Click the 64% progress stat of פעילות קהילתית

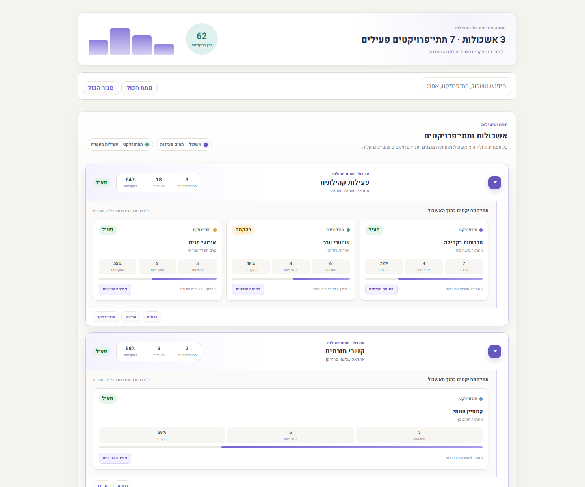click(x=130, y=183)
